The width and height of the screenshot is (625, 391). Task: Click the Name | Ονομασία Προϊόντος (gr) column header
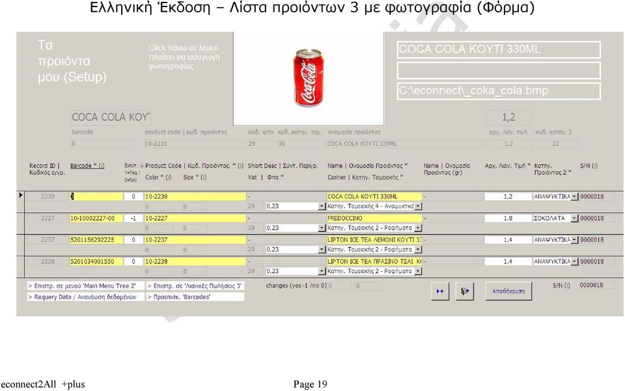click(x=447, y=169)
